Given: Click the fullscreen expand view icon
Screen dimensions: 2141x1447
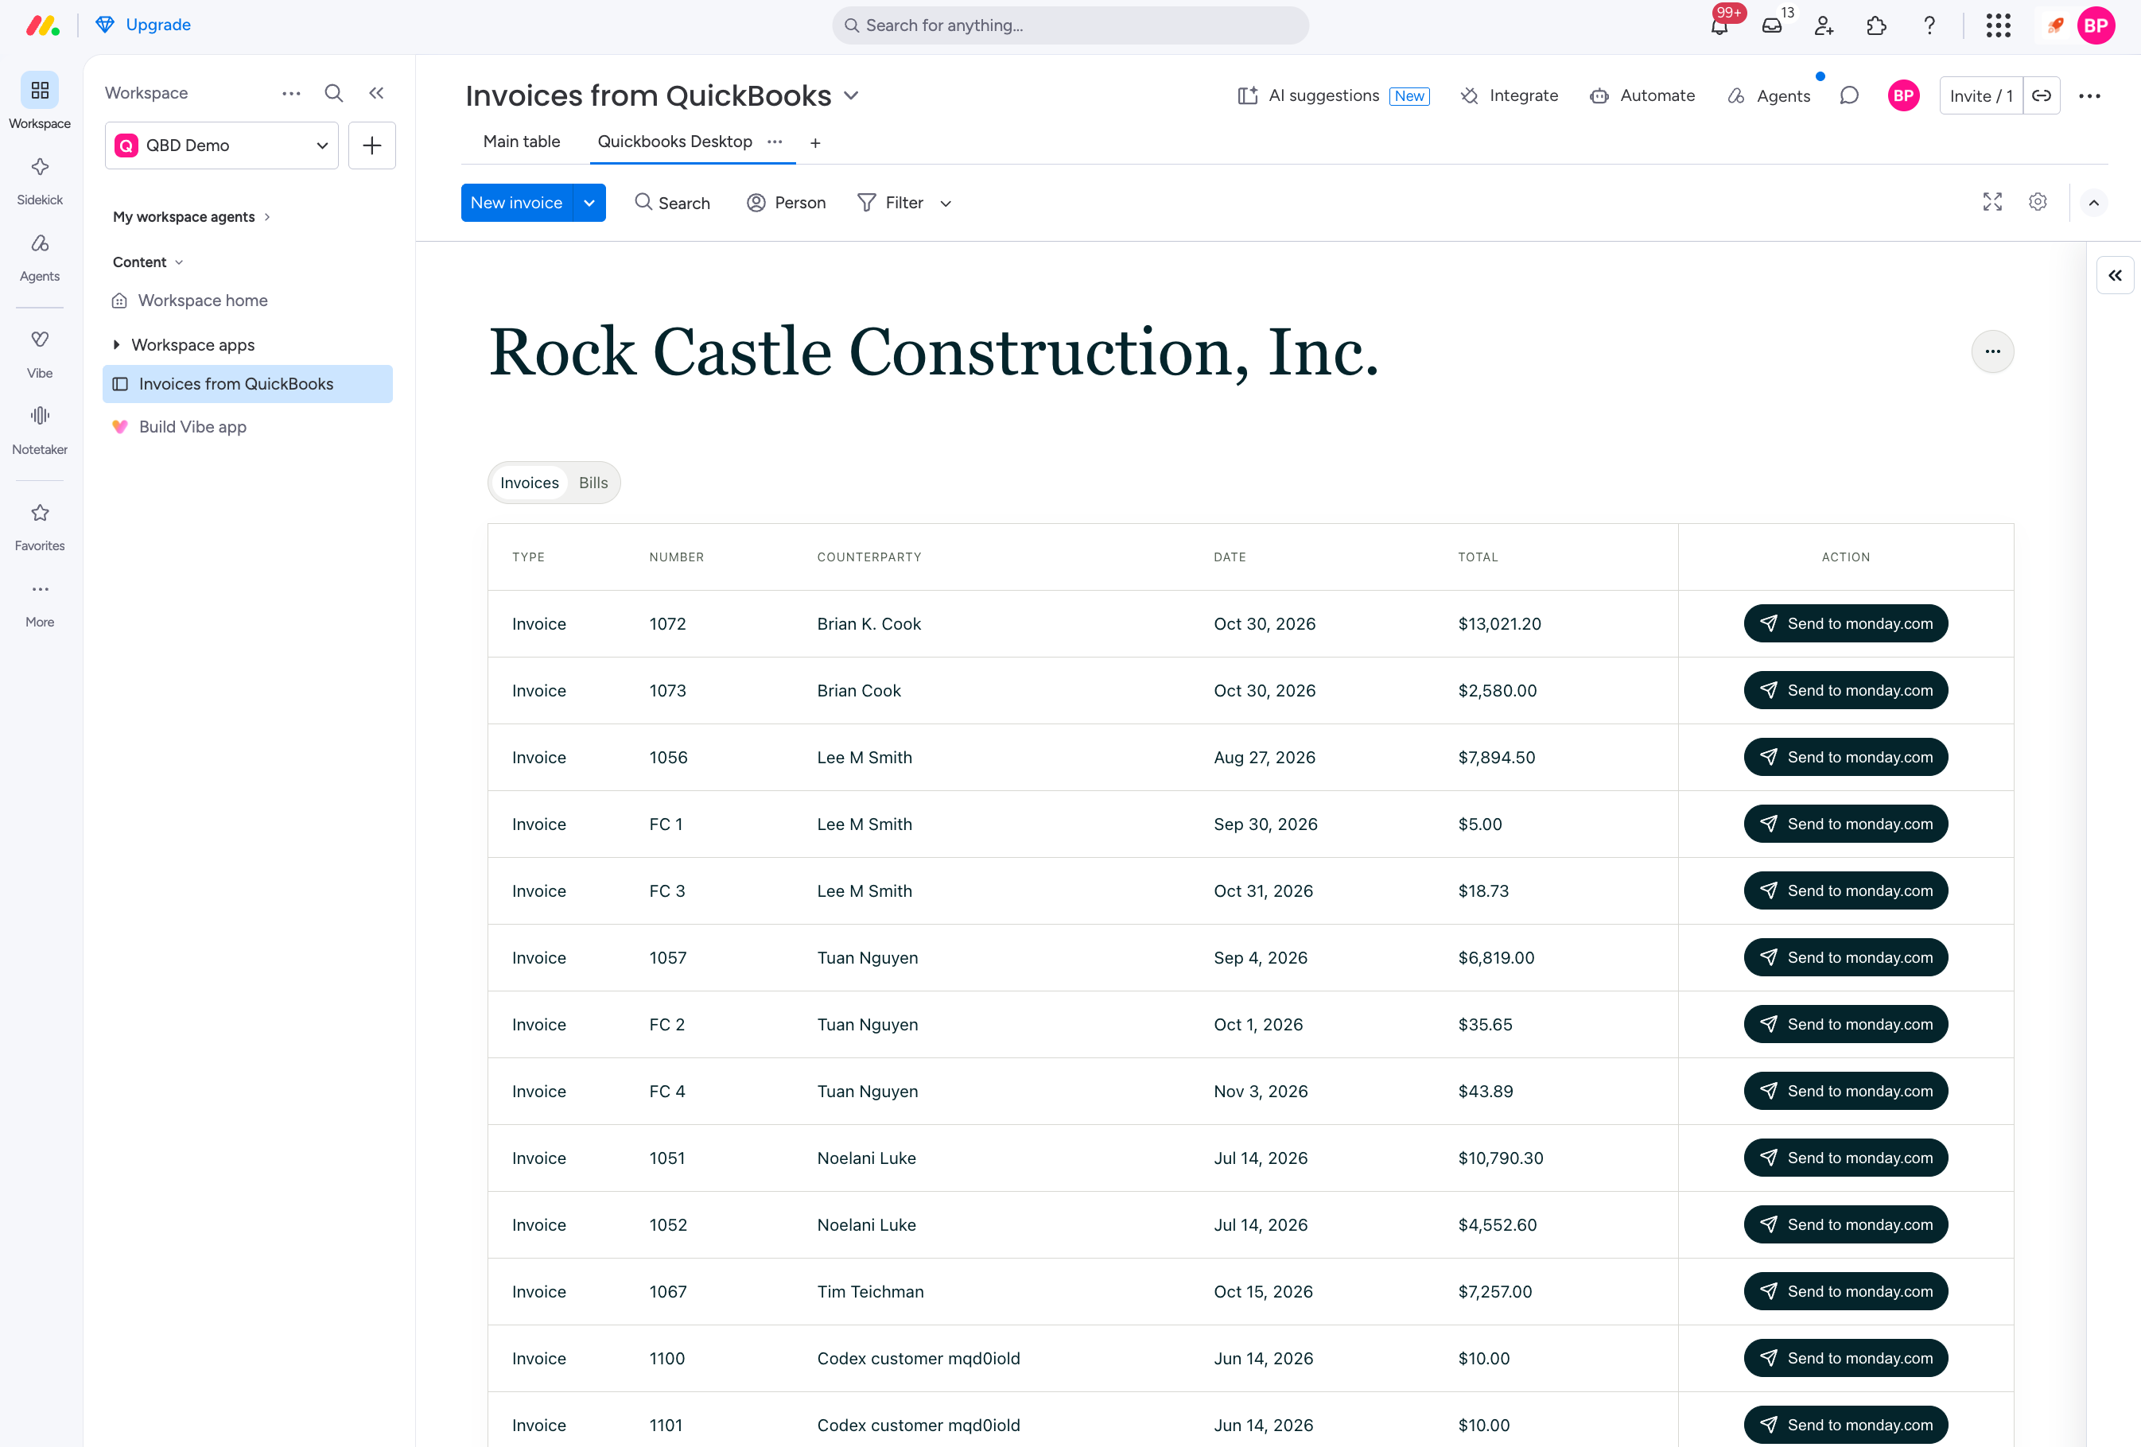Looking at the screenshot, I should [x=1991, y=203].
